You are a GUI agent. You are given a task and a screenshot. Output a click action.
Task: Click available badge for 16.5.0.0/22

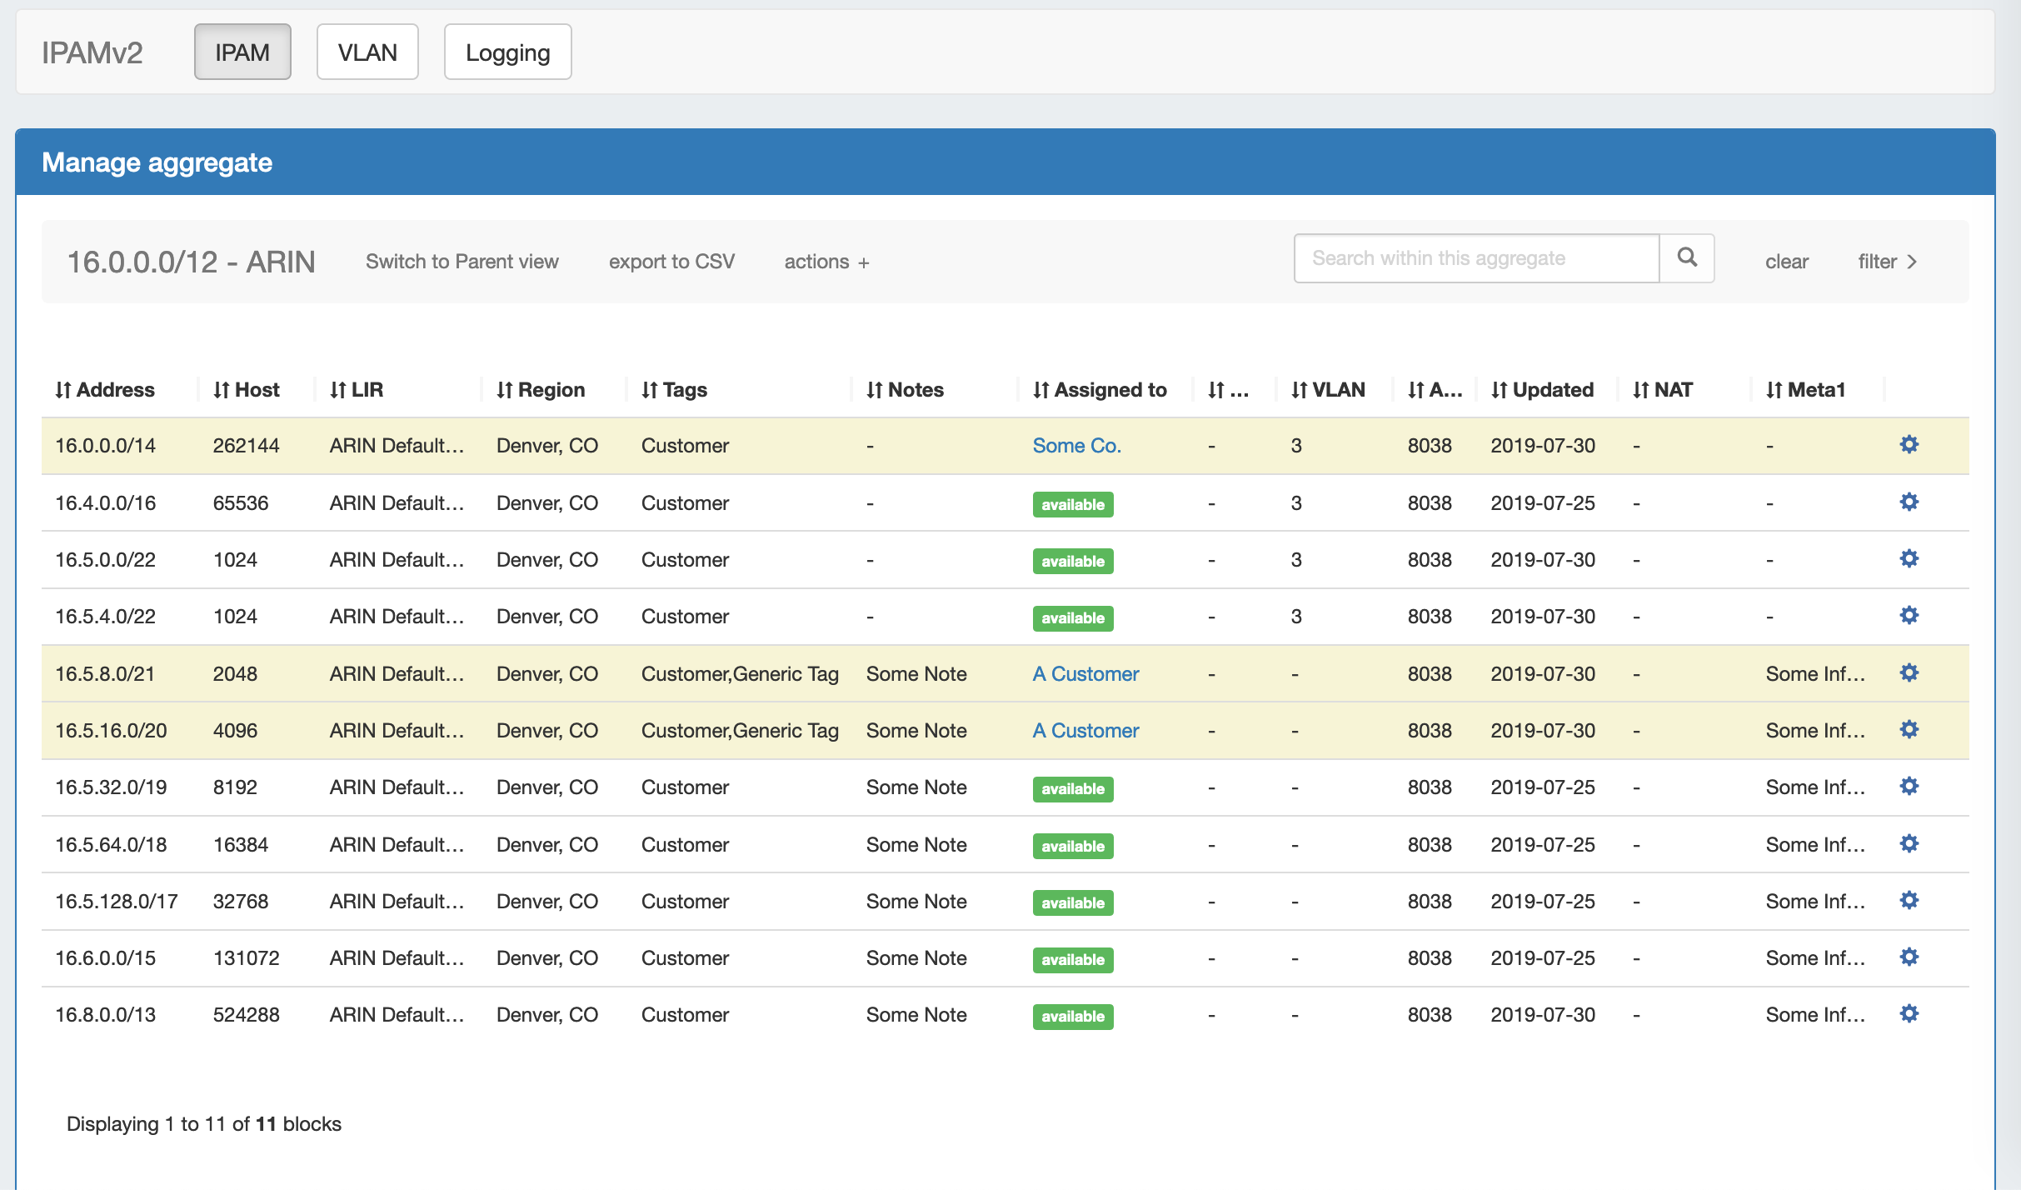[x=1072, y=561]
